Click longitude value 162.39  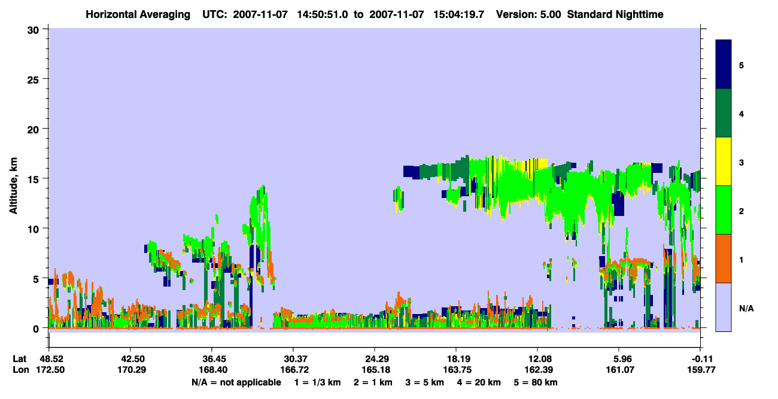537,369
